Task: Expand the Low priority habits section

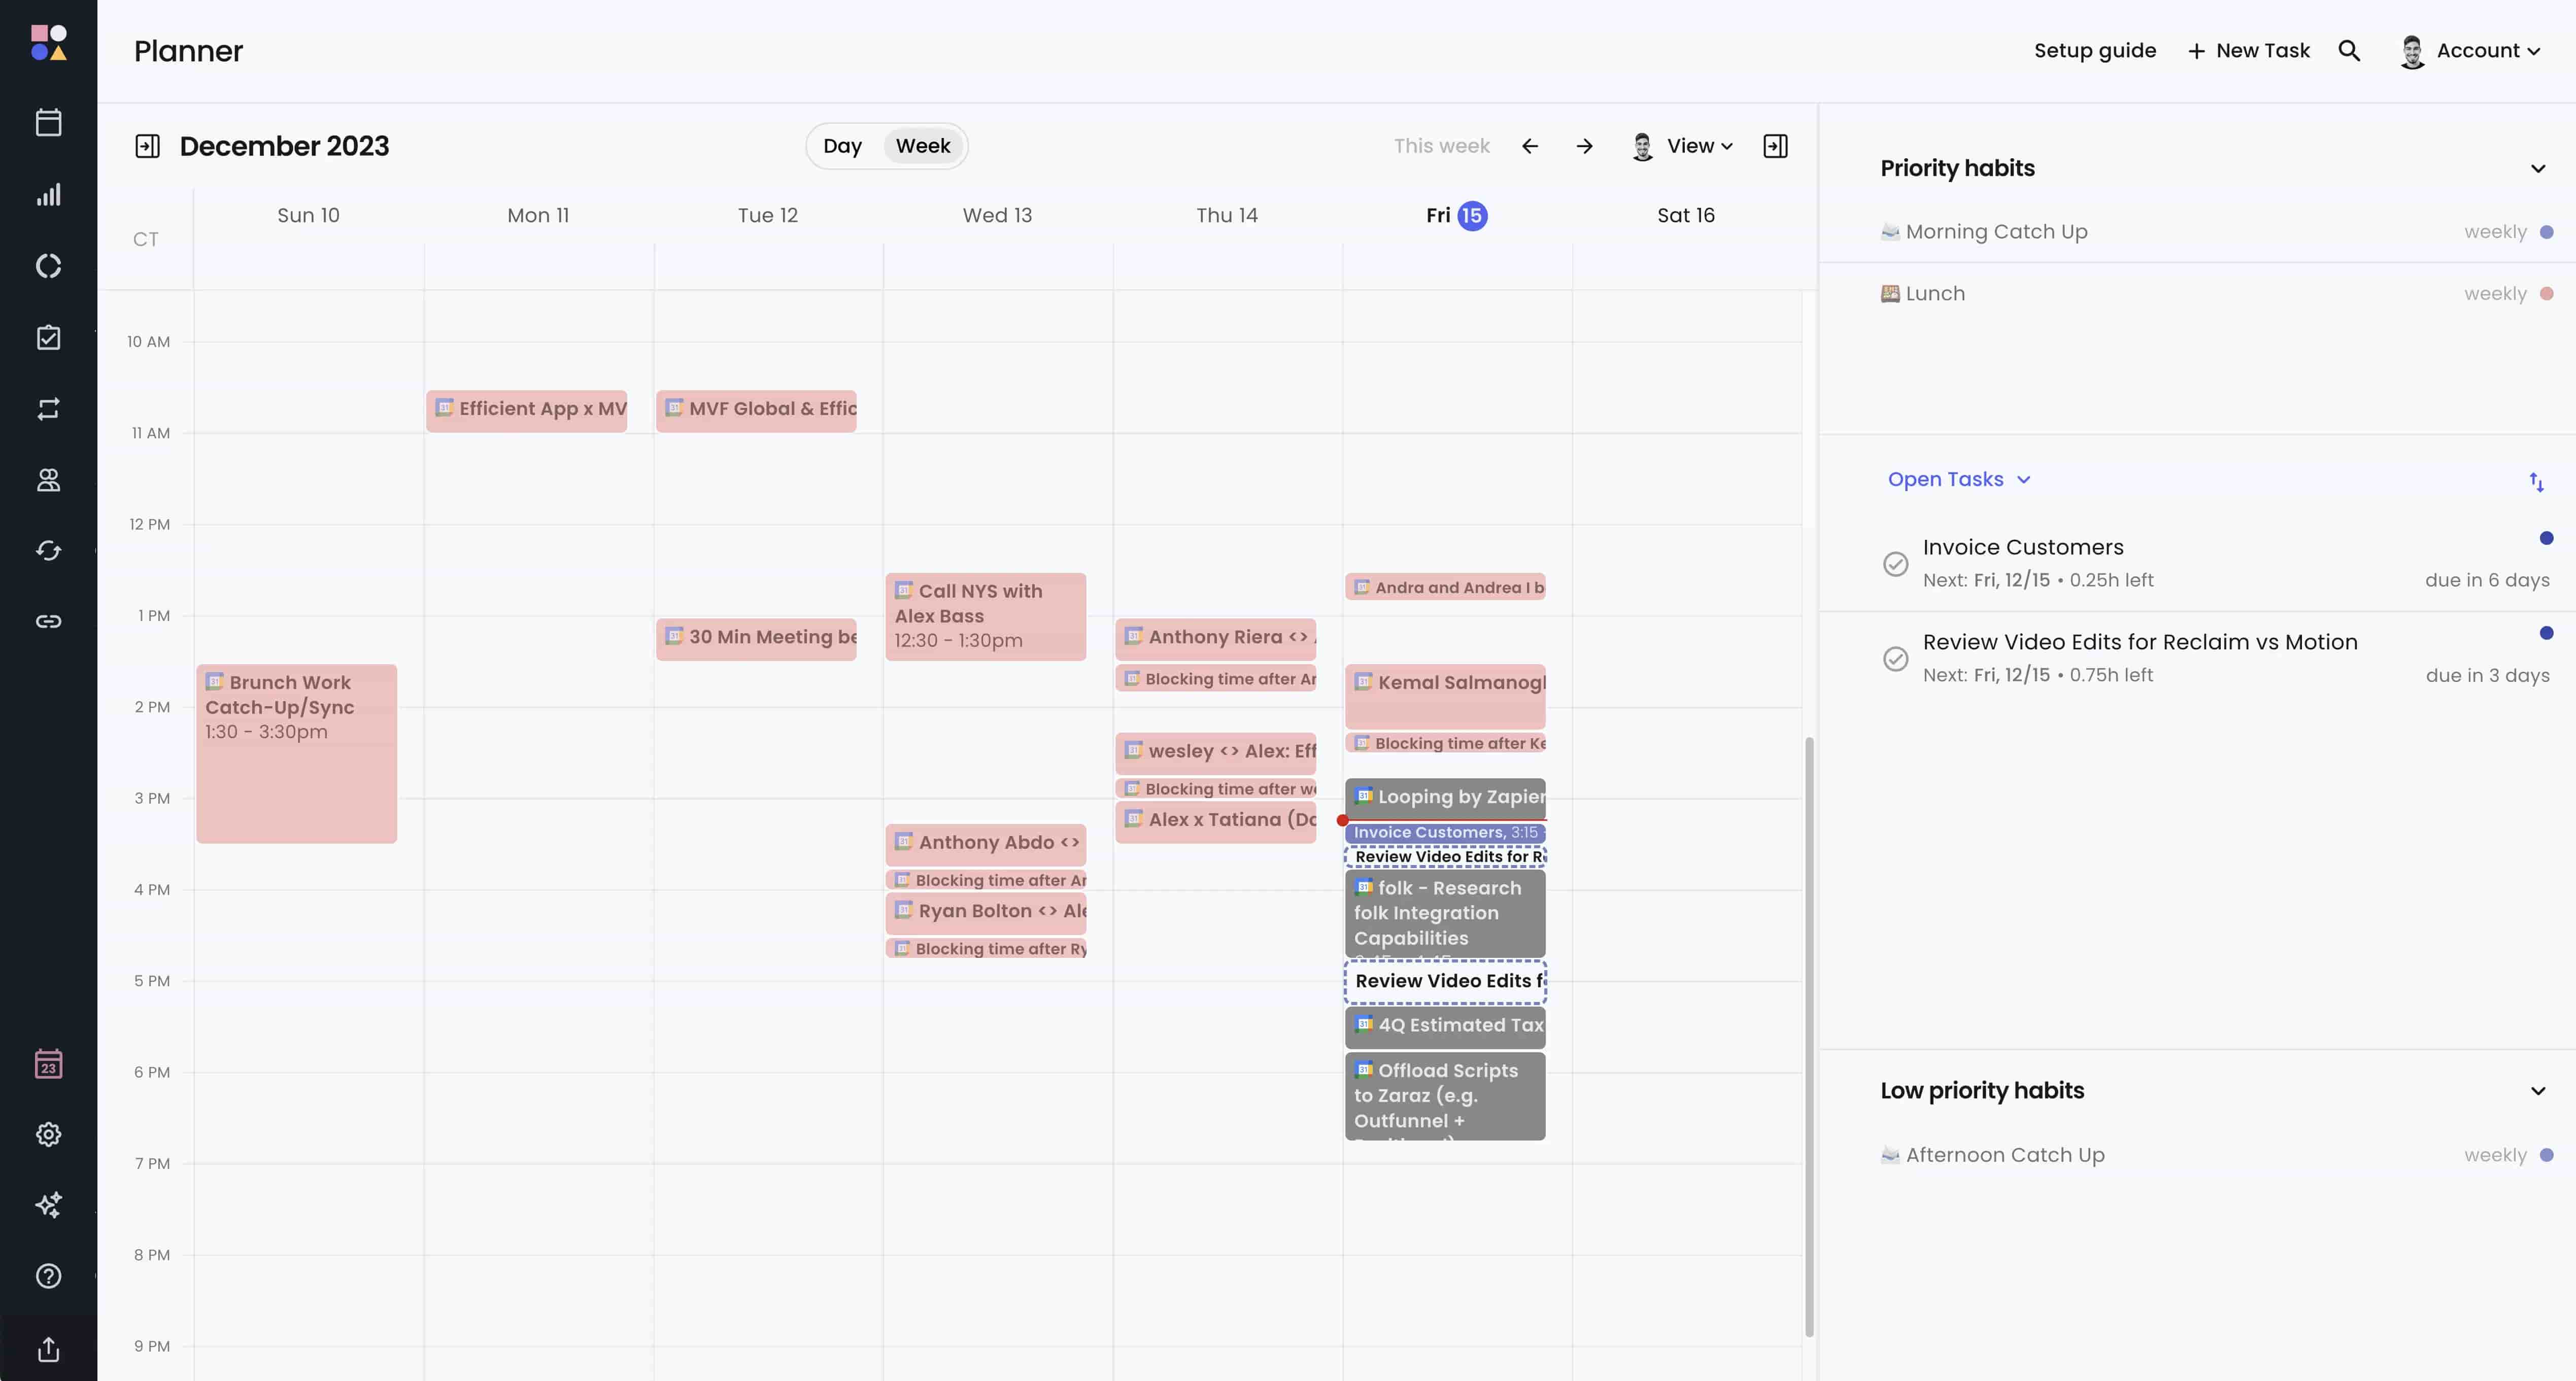Action: (2538, 1091)
